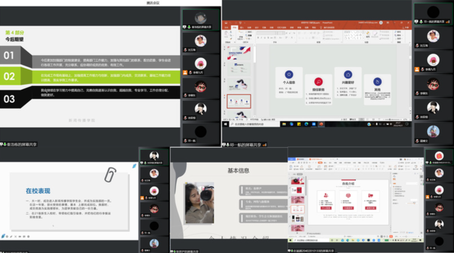Click the woman's photo on 基本信息 slide
454x253 pixels.
pos(199,202)
